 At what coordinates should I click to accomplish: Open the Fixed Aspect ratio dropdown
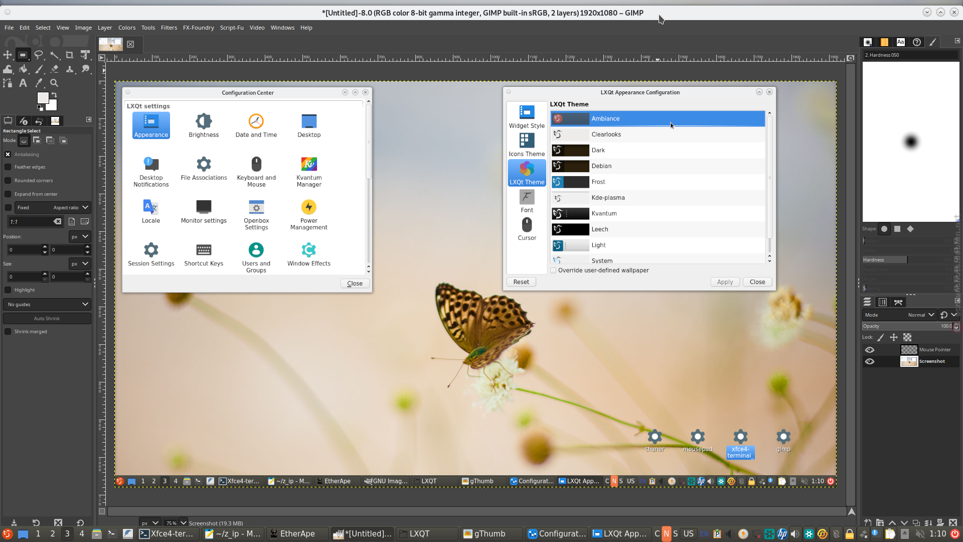pos(53,208)
